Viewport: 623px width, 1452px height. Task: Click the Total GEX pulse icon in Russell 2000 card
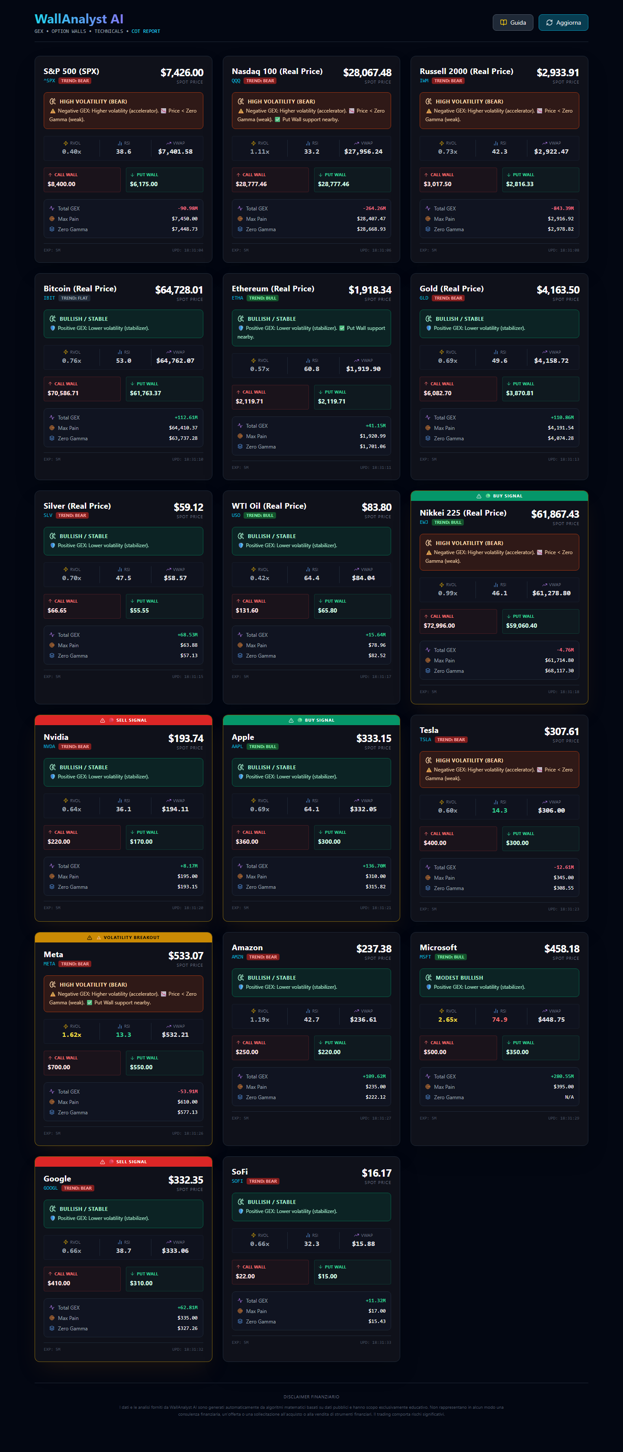[x=427, y=209]
